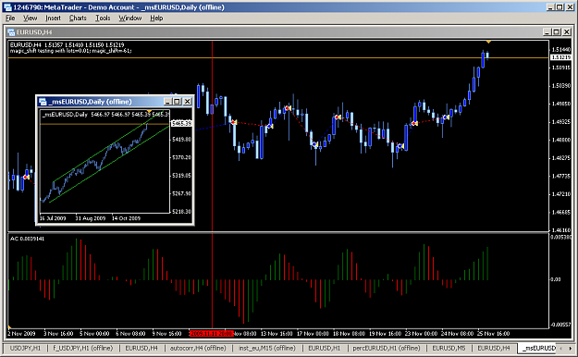
Task: Click the magic_shift testing comment text
Action: [71, 51]
